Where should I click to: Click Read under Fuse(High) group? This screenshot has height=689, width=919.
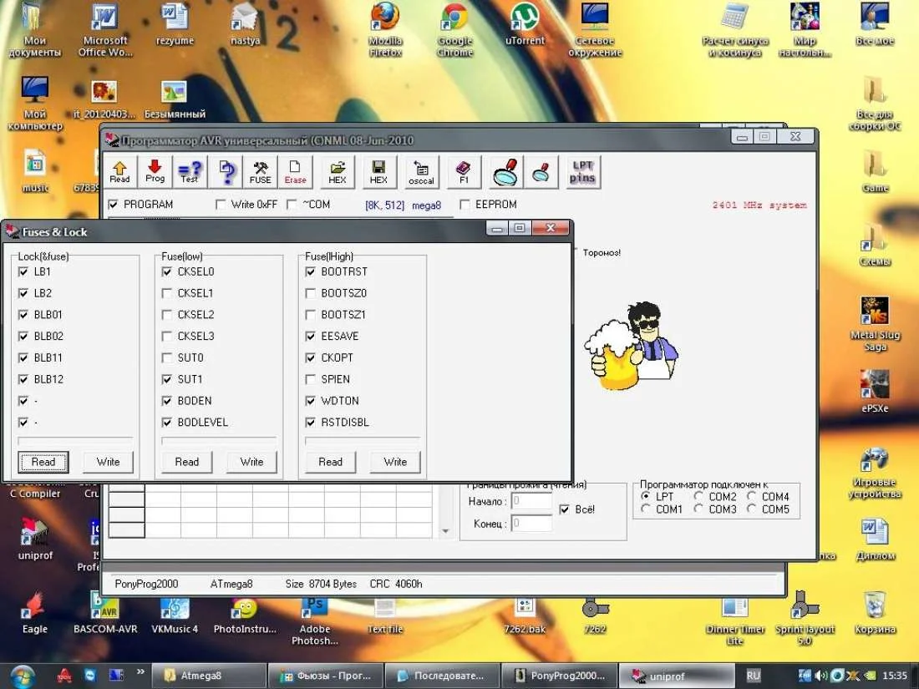point(331,462)
